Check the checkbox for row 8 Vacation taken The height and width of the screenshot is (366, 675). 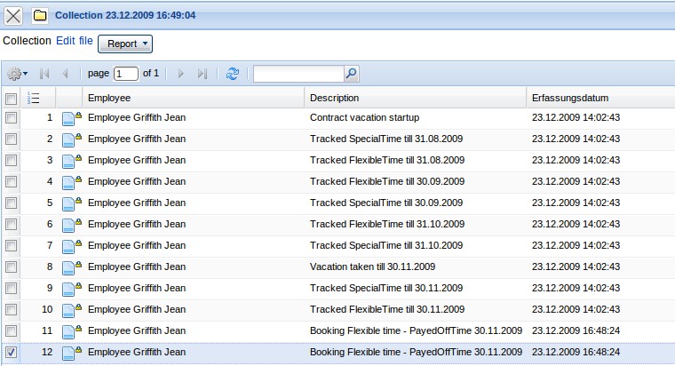click(x=11, y=267)
